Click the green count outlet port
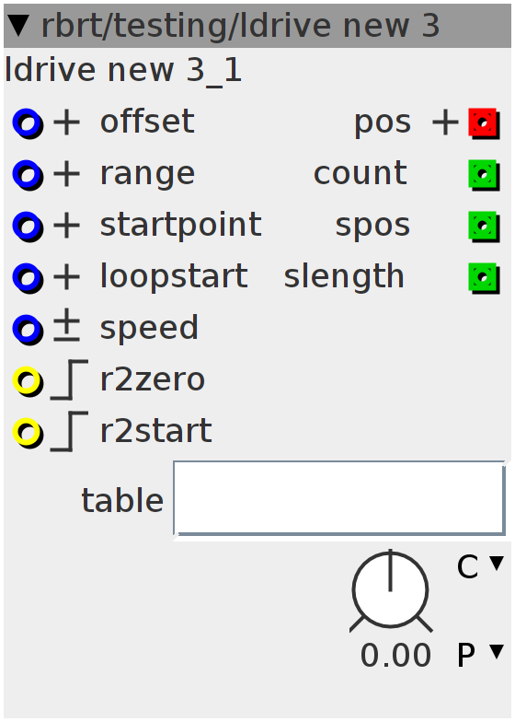The height and width of the screenshot is (722, 515). pyautogui.click(x=484, y=175)
